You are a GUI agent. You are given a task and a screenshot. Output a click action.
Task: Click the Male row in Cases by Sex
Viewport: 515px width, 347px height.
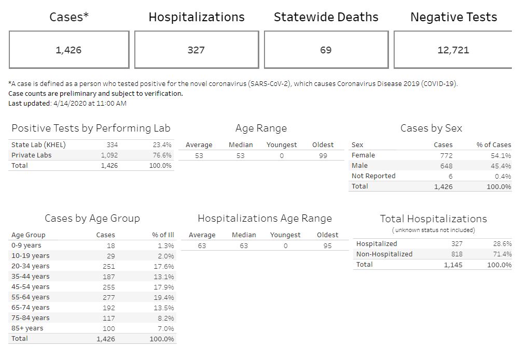tap(359, 166)
